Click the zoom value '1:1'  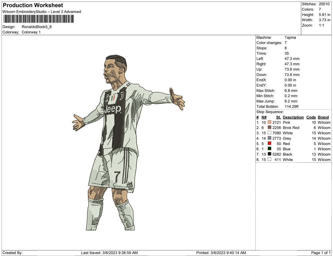coord(321,25)
